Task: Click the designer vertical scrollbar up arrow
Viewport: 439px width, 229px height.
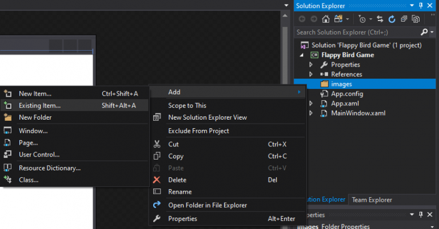Action: (285, 15)
